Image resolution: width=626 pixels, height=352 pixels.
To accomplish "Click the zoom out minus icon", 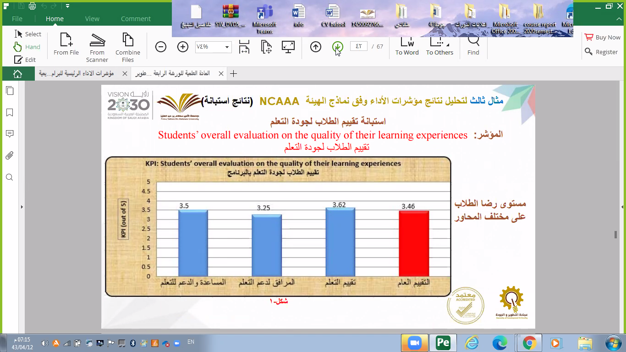I will tap(161, 47).
